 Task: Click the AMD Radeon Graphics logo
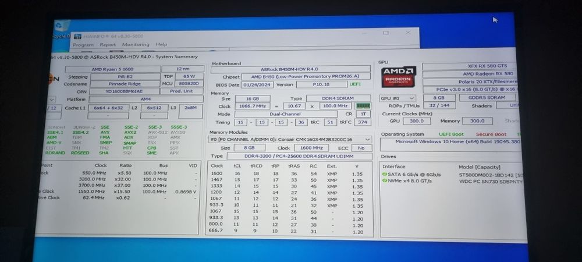tap(398, 76)
